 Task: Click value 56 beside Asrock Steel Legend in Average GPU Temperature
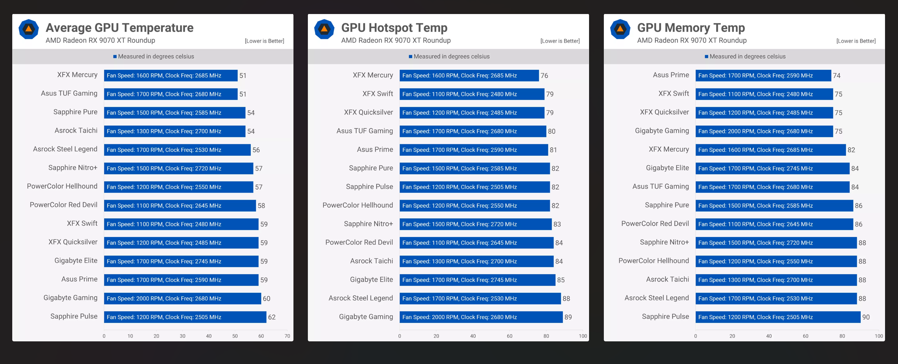256,150
